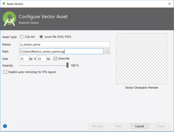Screen dimensions: 174x132
Task: Close the Asset Studio dialog
Action: pos(169,4)
